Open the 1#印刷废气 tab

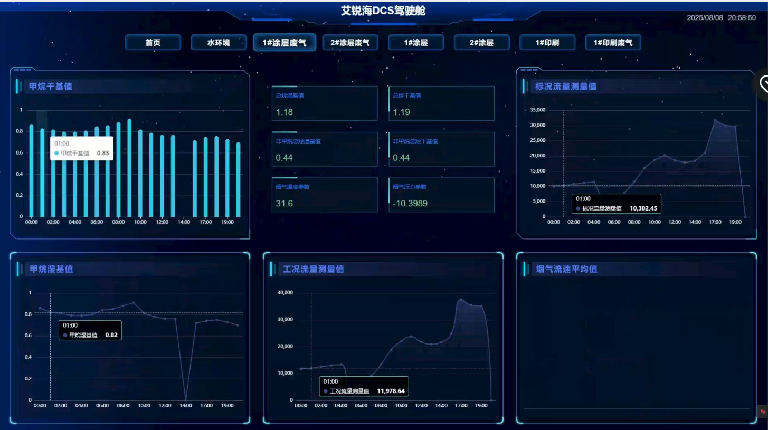point(613,43)
